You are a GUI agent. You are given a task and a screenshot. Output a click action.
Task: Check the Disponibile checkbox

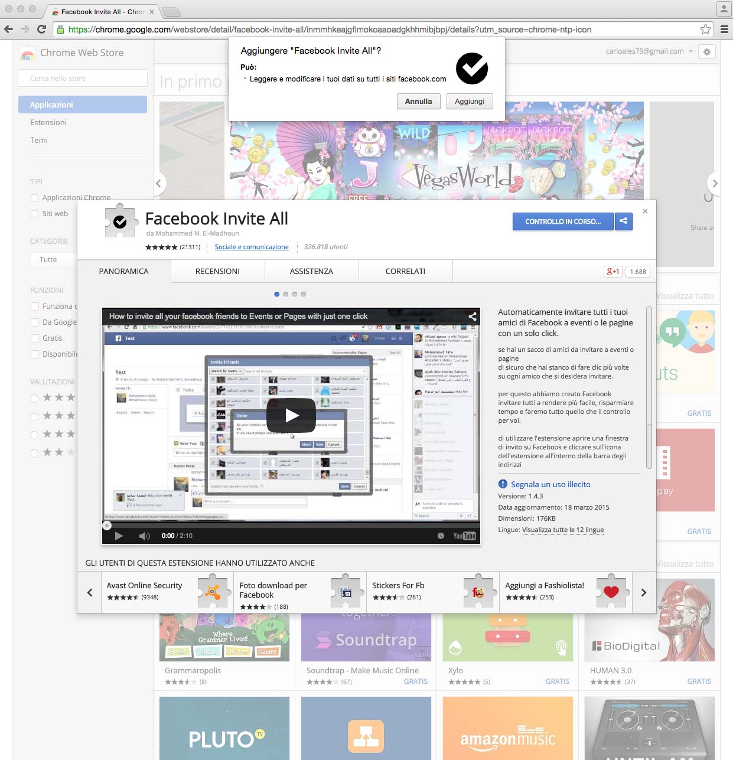click(x=35, y=354)
